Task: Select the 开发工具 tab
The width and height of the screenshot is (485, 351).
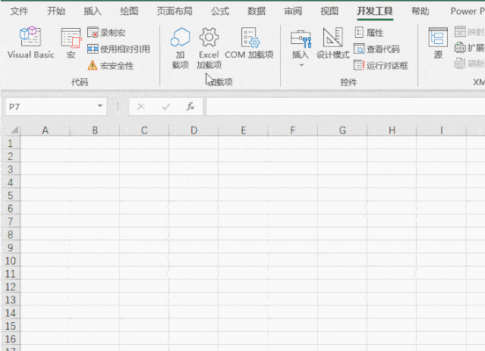Action: [x=375, y=11]
